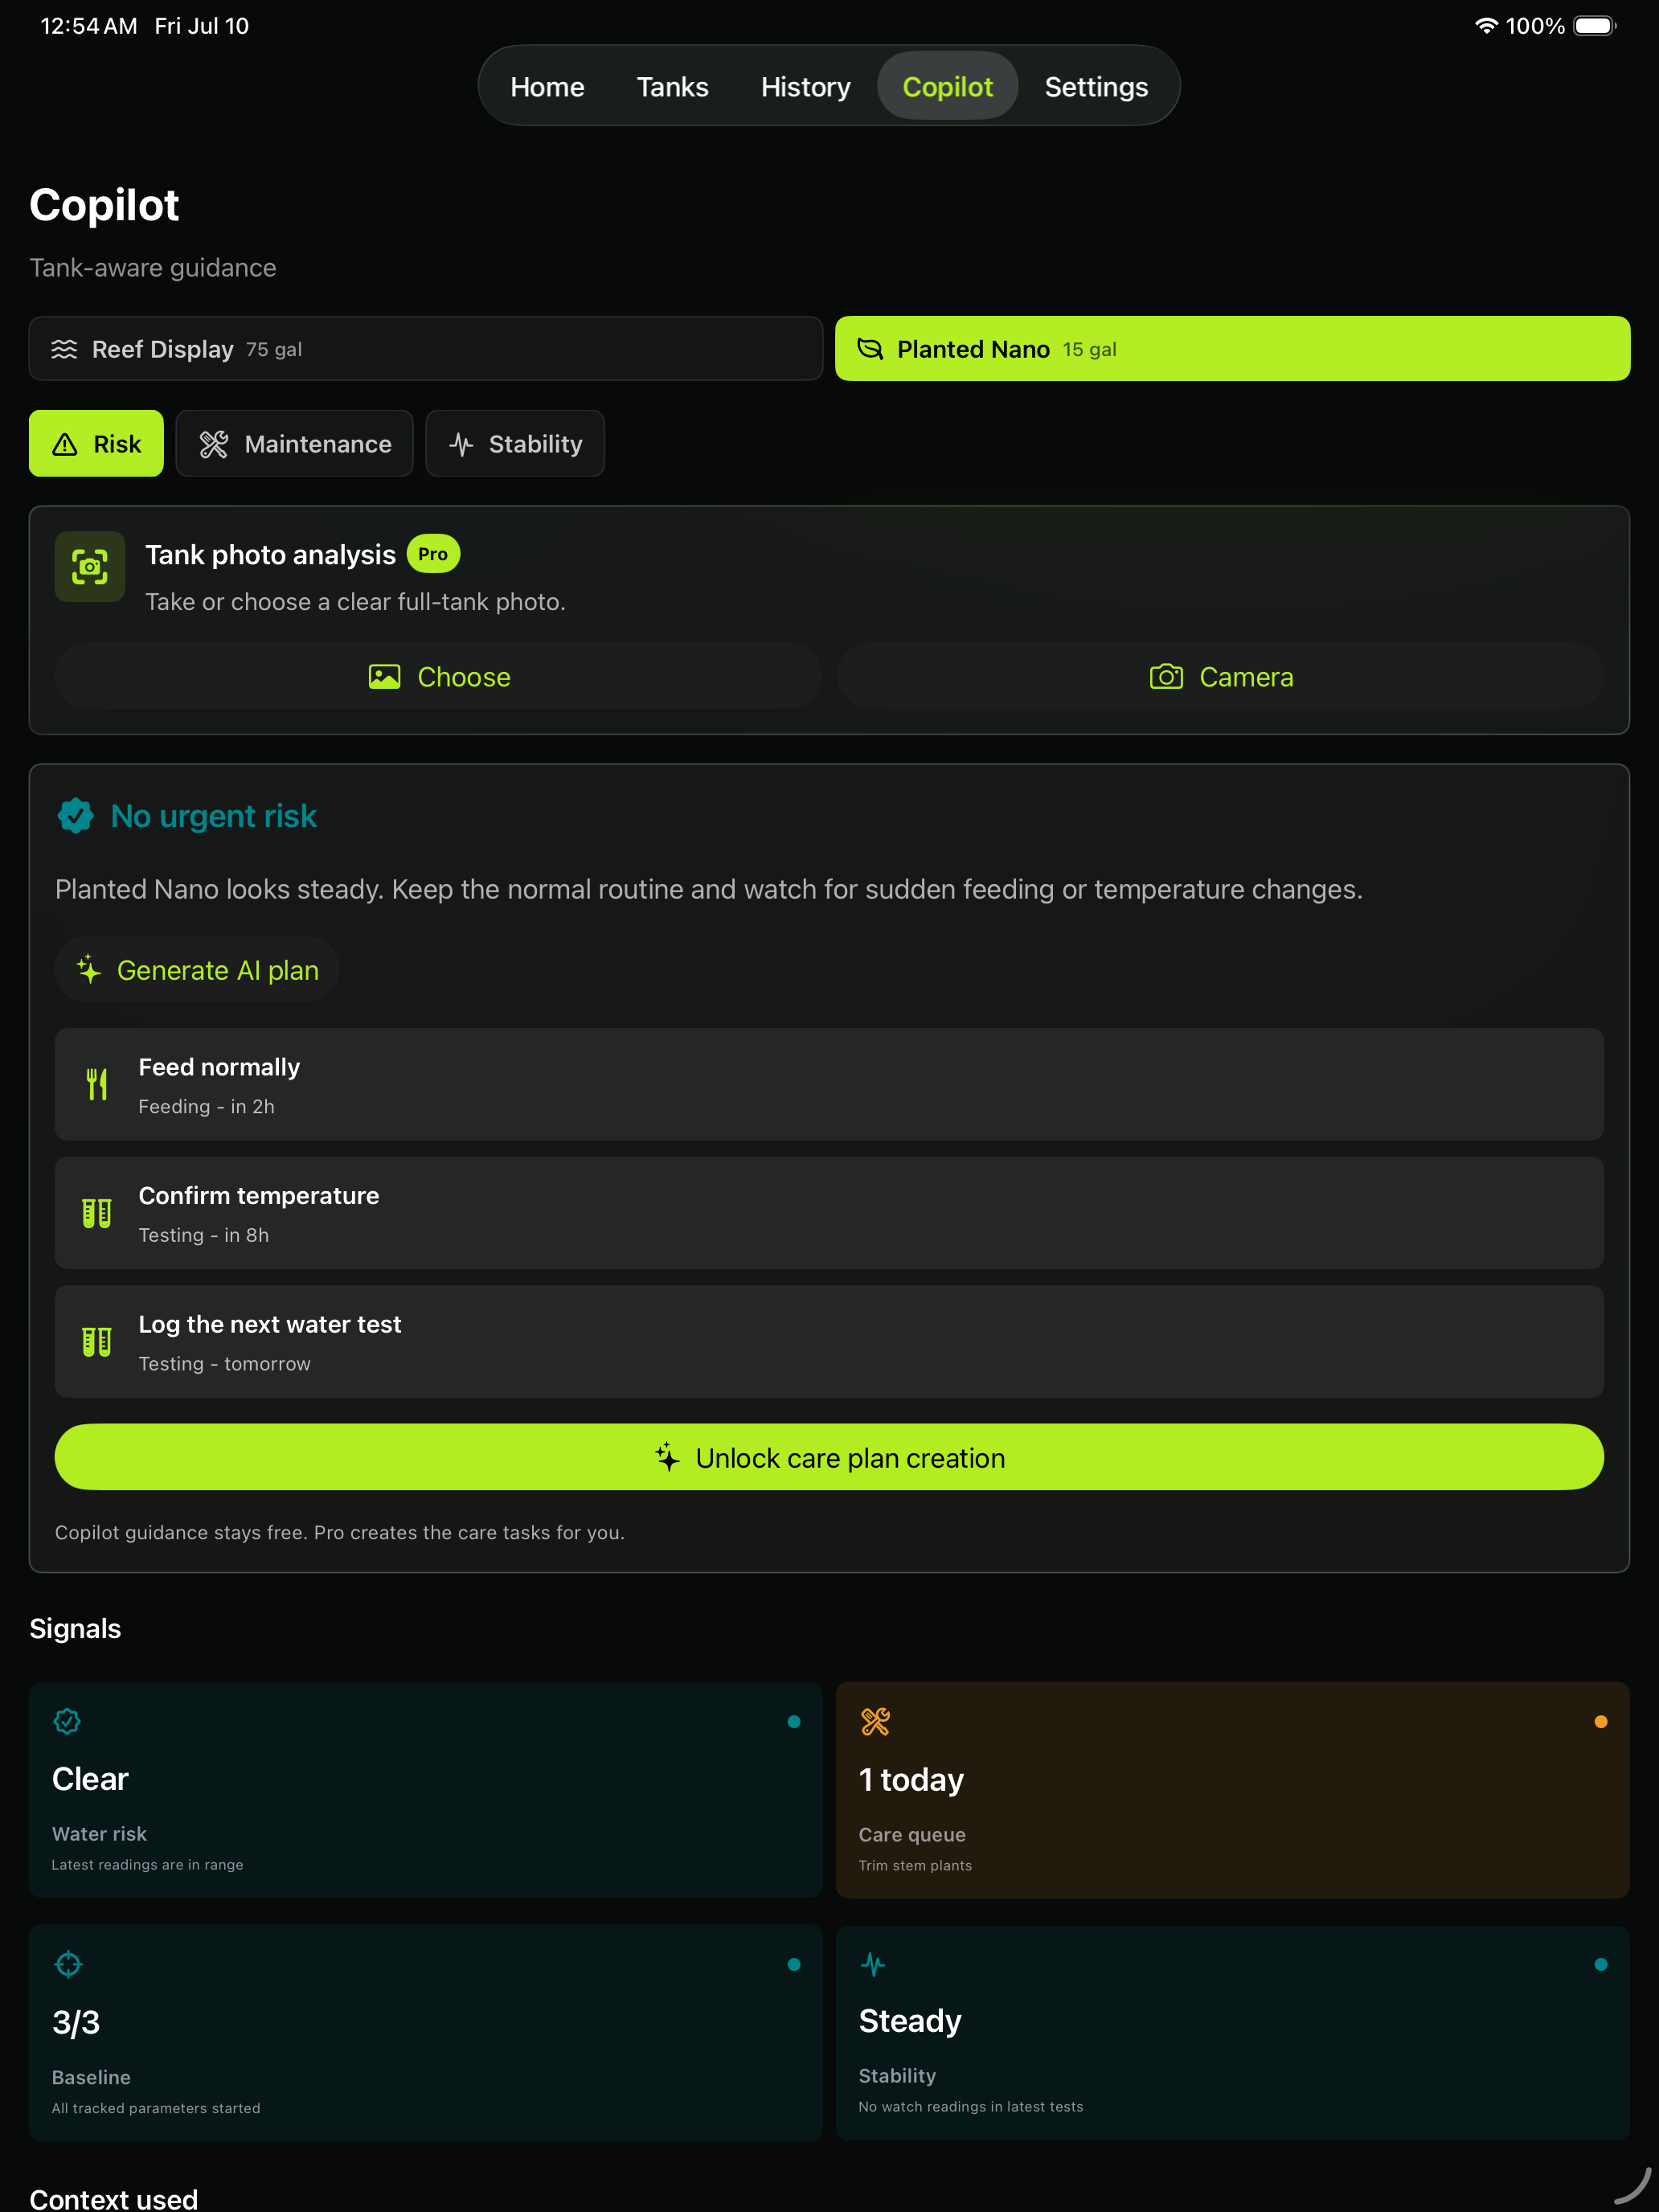Click the pulse waveform icon on Stability

click(461, 444)
